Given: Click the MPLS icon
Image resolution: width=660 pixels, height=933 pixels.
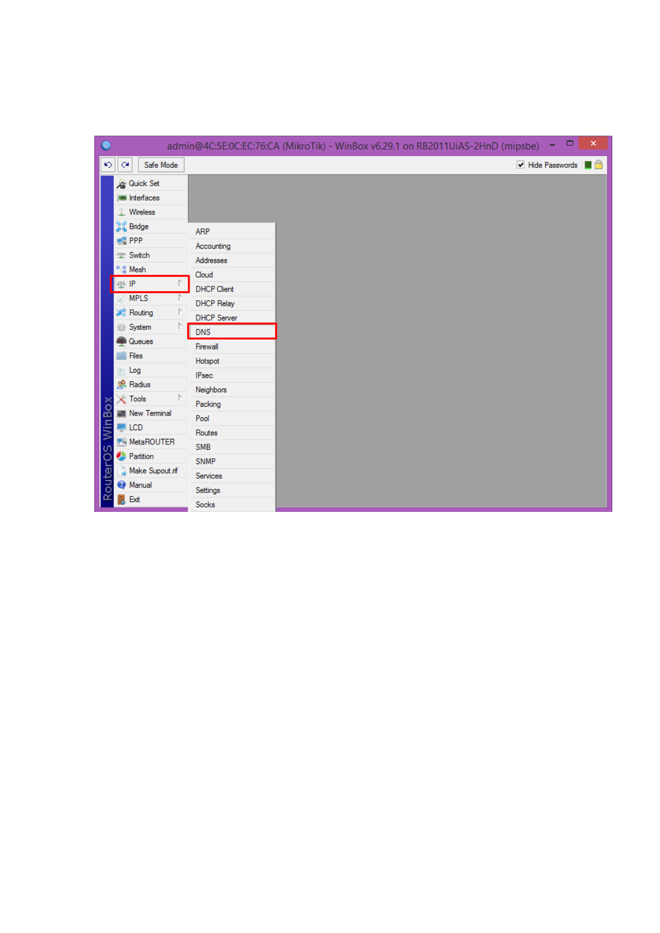Looking at the screenshot, I should point(121,299).
